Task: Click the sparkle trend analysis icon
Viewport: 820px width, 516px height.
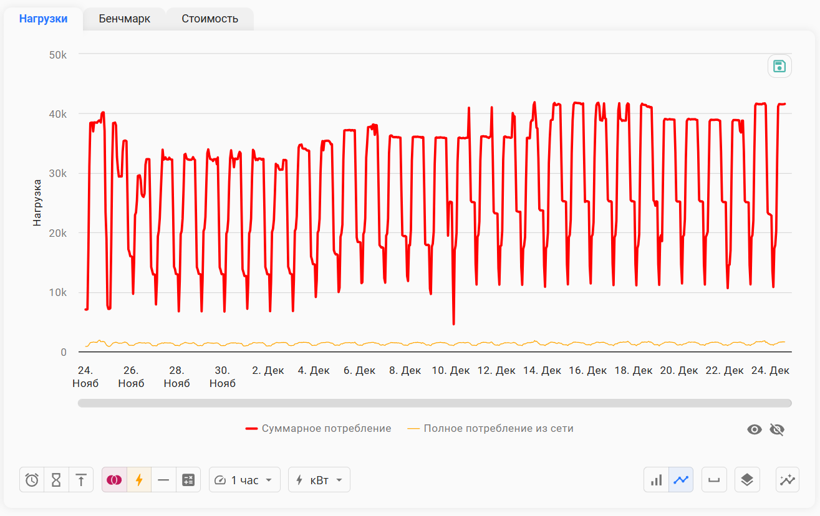Action: point(788,480)
